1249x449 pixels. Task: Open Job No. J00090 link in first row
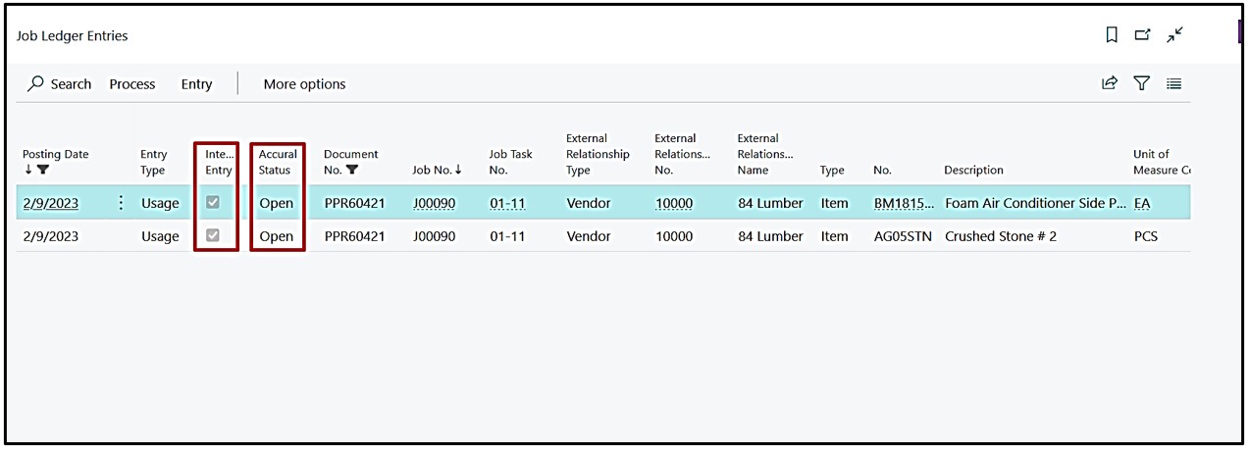pyautogui.click(x=433, y=203)
